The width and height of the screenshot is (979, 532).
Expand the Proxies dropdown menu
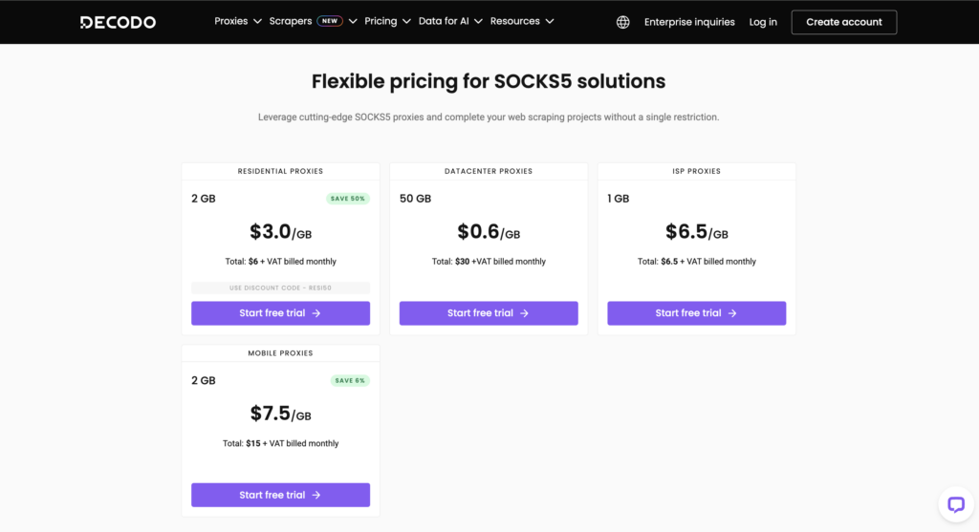pos(237,21)
